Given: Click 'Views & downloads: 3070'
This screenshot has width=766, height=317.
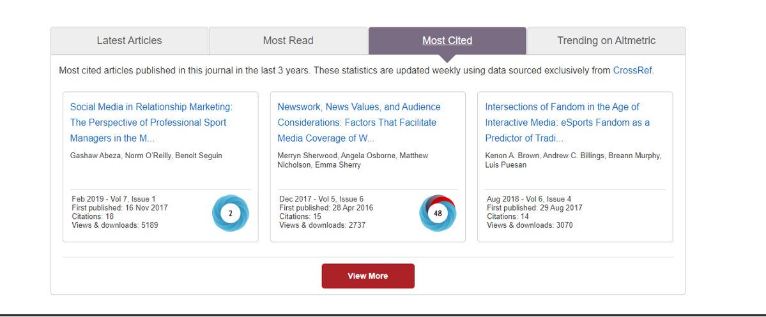Looking at the screenshot, I should [x=530, y=225].
